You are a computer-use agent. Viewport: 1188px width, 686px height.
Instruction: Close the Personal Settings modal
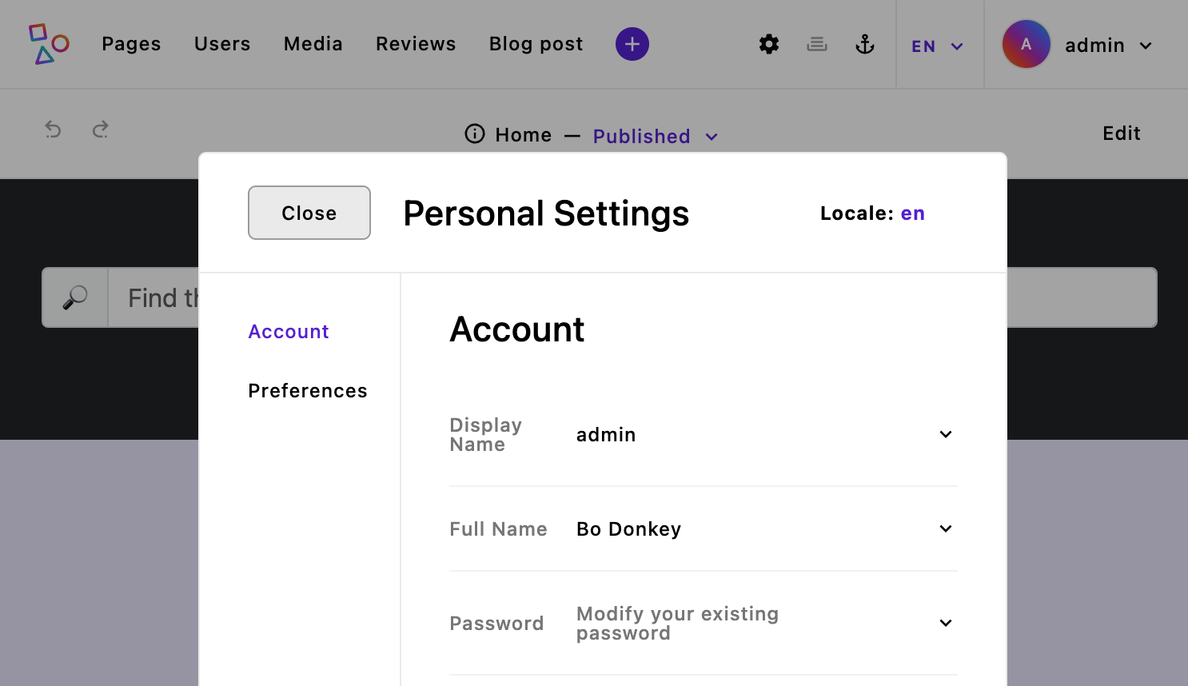tap(309, 213)
